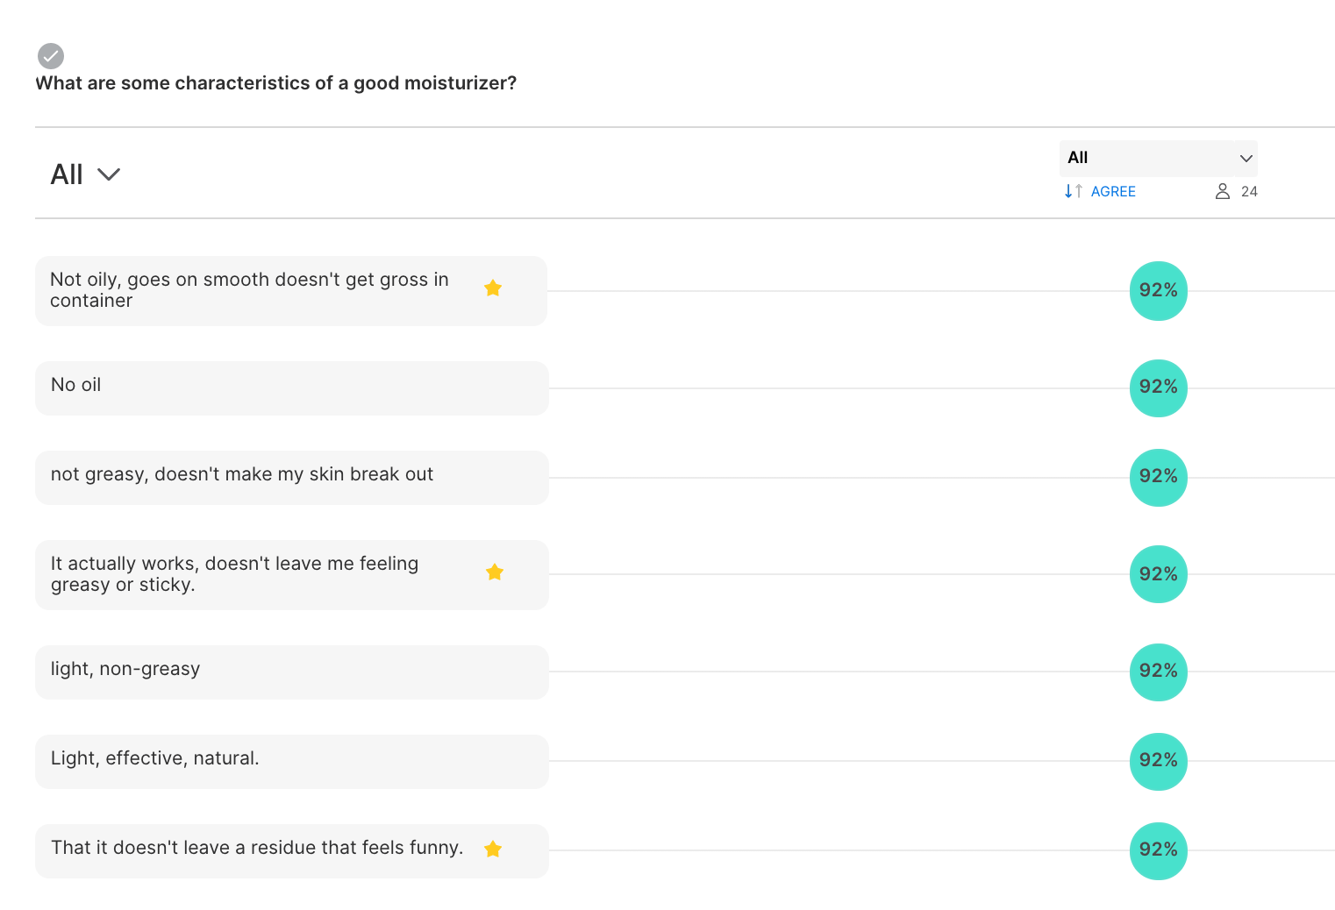Click star on 'Not oily, goes on smooth' response
Image resolution: width=1335 pixels, height=910 pixels.
(493, 288)
